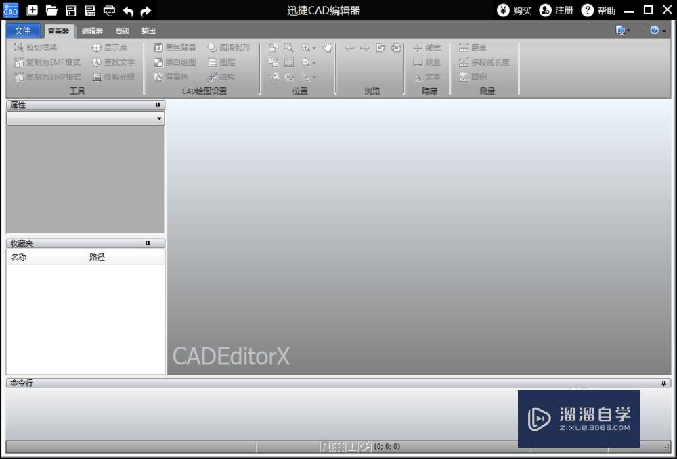Activate the pan hand tool
This screenshot has width=677, height=459.
(x=328, y=47)
